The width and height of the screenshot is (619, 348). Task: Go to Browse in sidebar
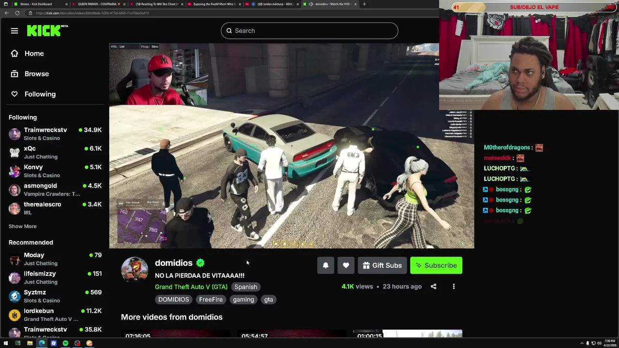point(37,74)
